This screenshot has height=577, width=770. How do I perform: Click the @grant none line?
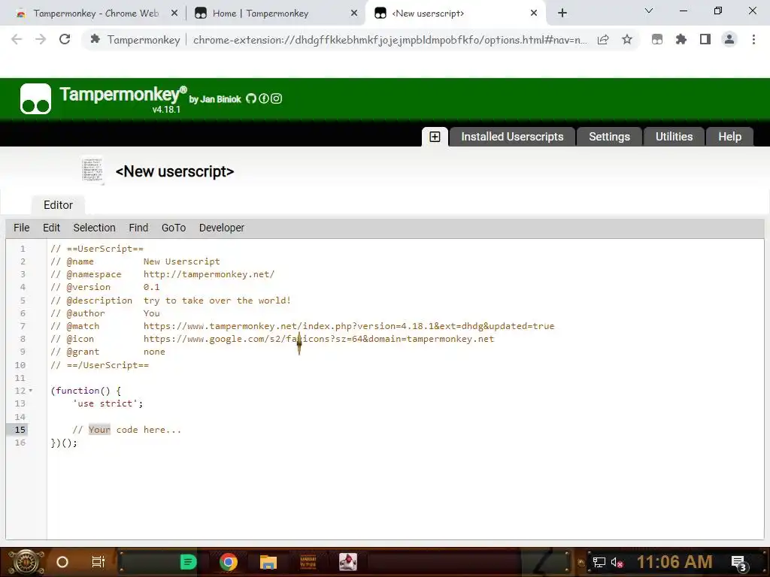(x=108, y=352)
